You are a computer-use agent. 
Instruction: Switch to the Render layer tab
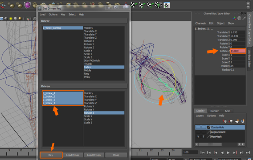tap(214, 111)
